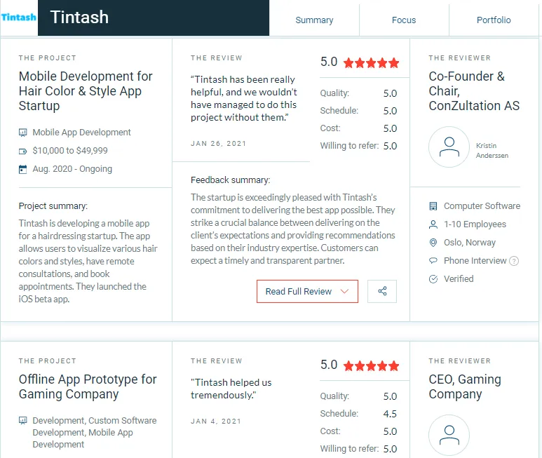This screenshot has height=458, width=542.
Task: Click the Mobile Development for Hair Color title
Action: tap(86, 91)
